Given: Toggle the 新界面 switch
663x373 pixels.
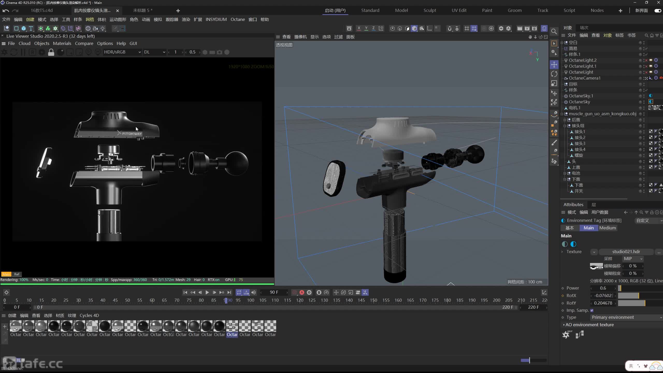Looking at the screenshot, I should 658,11.
